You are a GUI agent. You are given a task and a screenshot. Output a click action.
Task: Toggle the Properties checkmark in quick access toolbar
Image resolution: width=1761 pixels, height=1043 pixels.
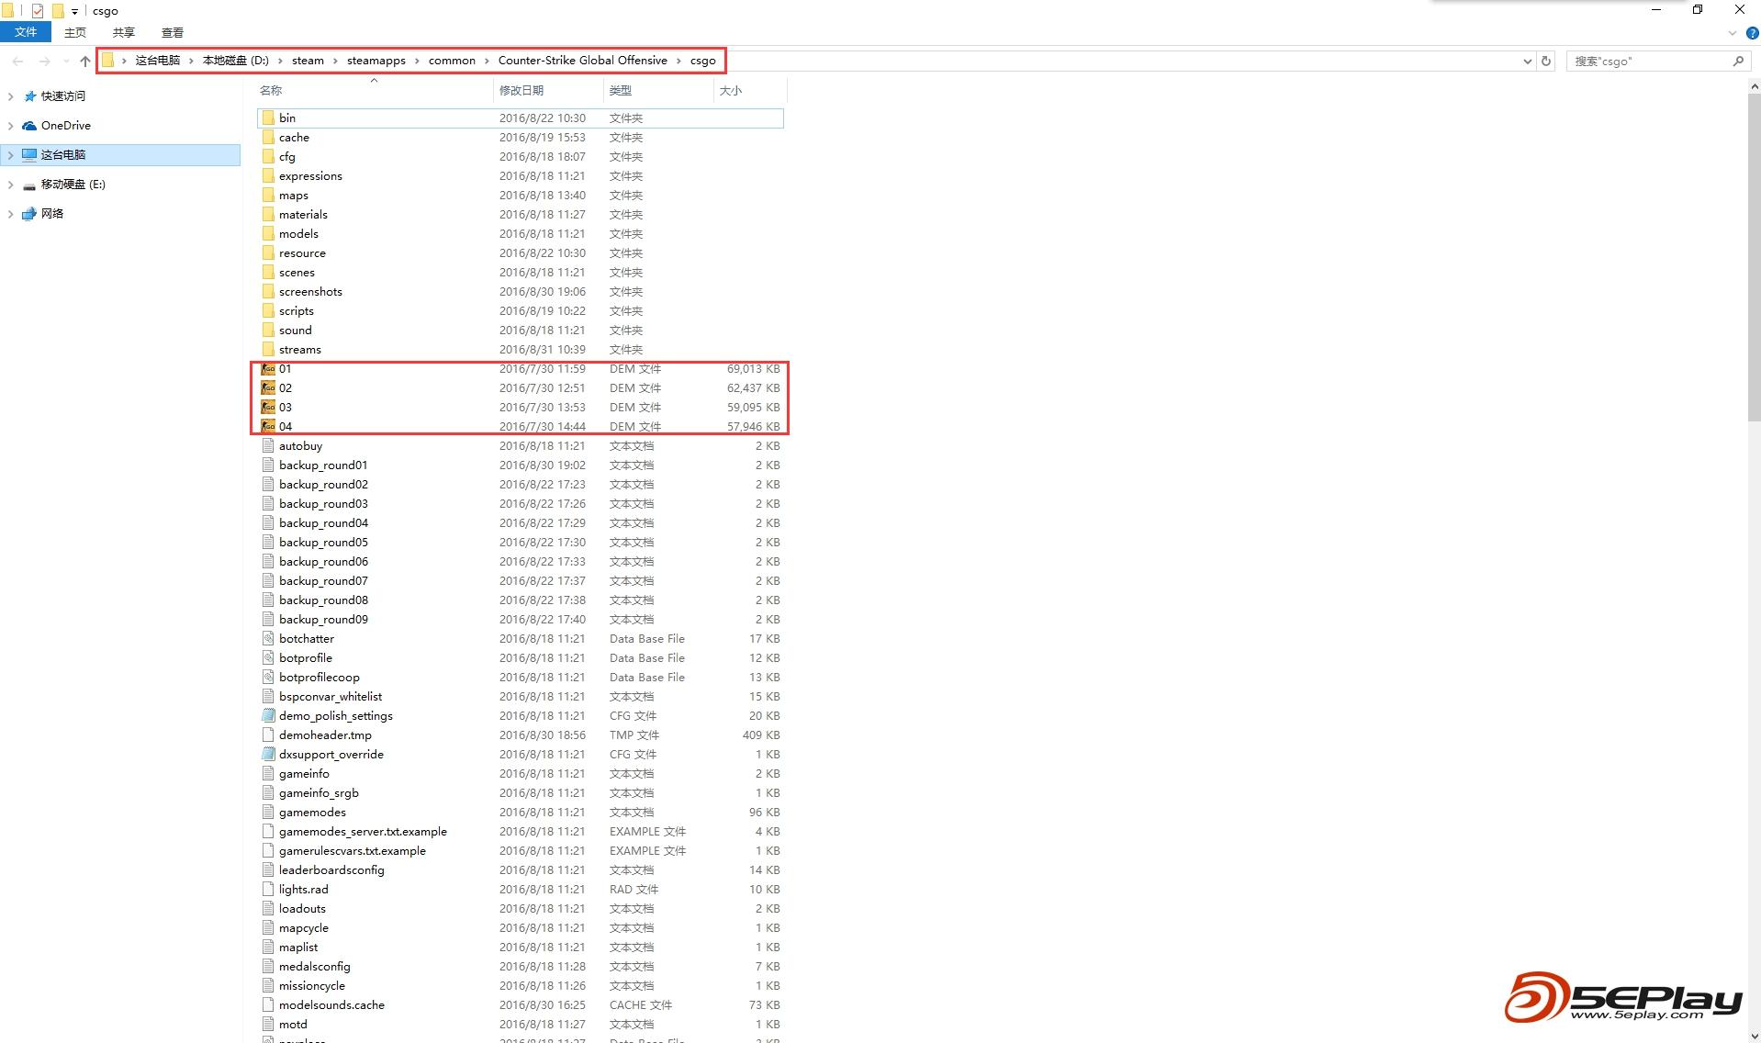pyautogui.click(x=38, y=11)
